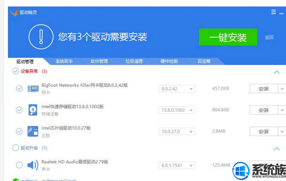Collapse the 设备异常 section chevron
The height and width of the screenshot is (181, 286).
coord(277,72)
